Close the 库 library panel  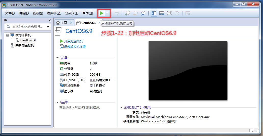pyautogui.click(x=49, y=20)
